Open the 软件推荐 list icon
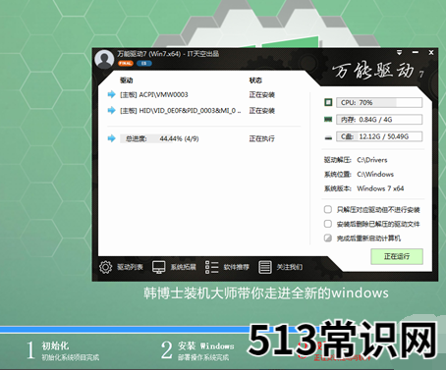The height and width of the screenshot is (370, 446). [x=211, y=267]
